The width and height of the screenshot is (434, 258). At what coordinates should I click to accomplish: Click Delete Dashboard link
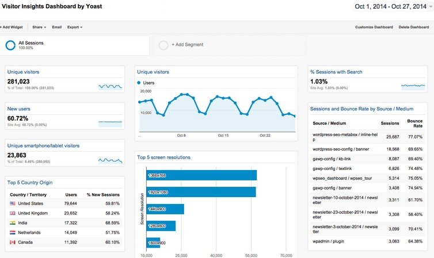(414, 27)
